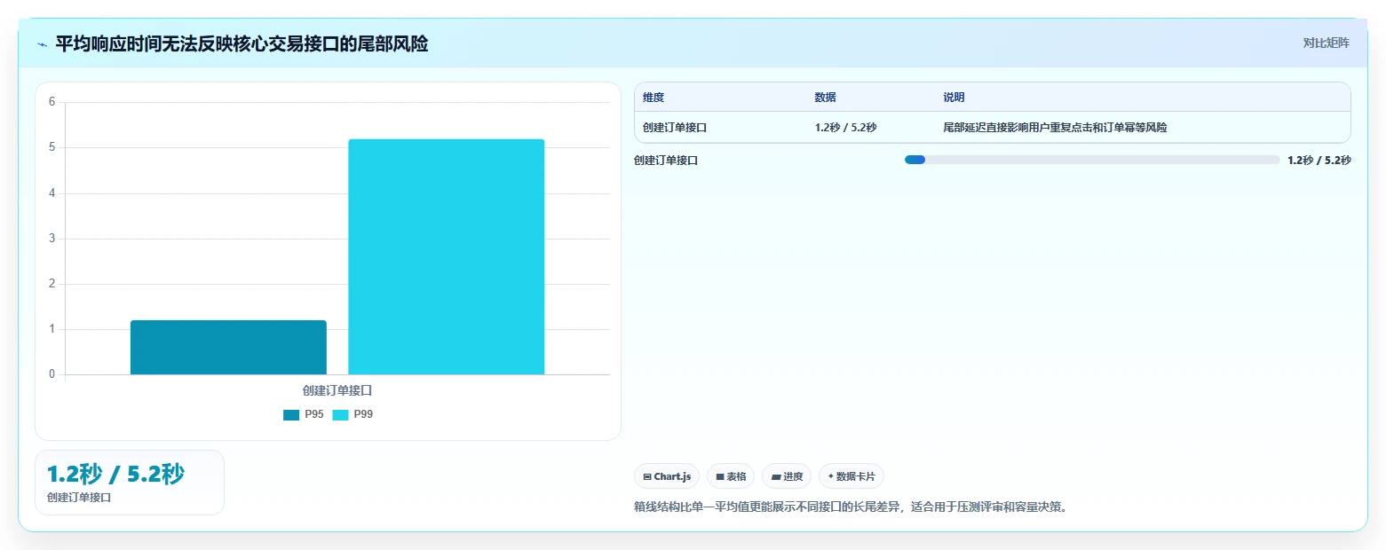Click the light cyan P99 bar
Image resolution: width=1386 pixels, height=550 pixels.
click(446, 256)
